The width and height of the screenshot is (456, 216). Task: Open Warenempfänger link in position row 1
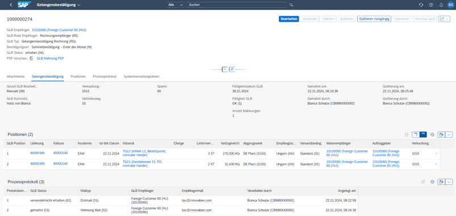347,153
